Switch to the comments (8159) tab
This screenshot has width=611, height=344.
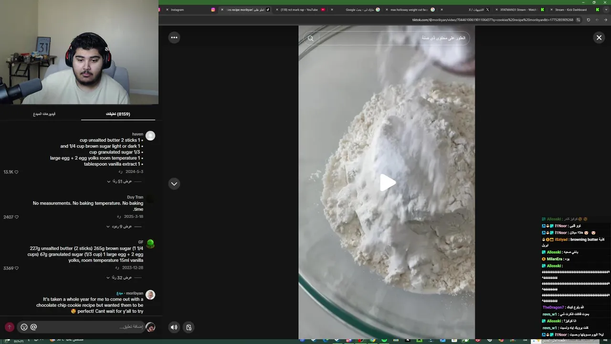118,114
